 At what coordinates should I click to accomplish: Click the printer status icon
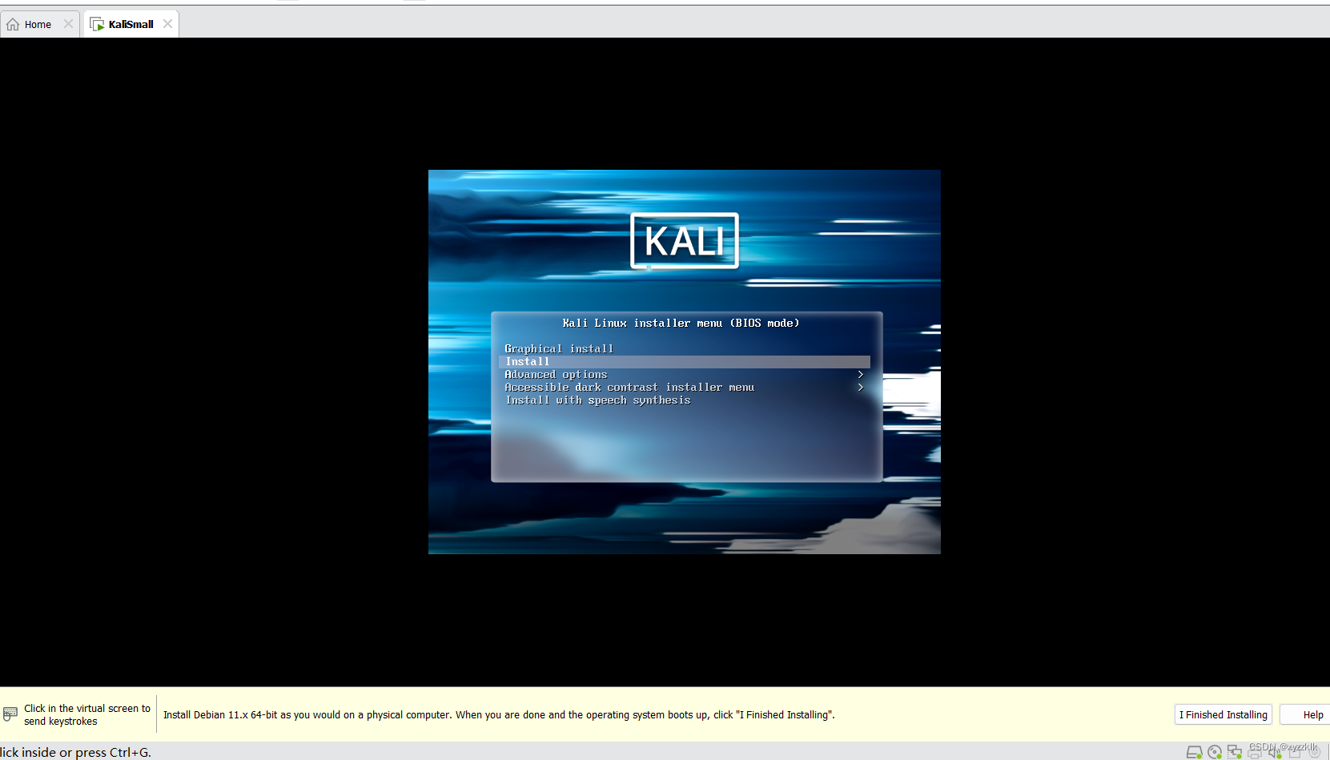(x=1255, y=752)
